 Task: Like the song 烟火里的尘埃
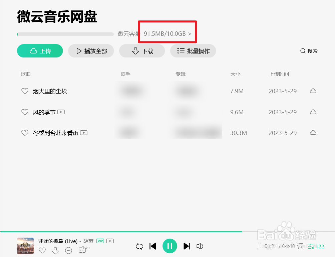pos(25,91)
